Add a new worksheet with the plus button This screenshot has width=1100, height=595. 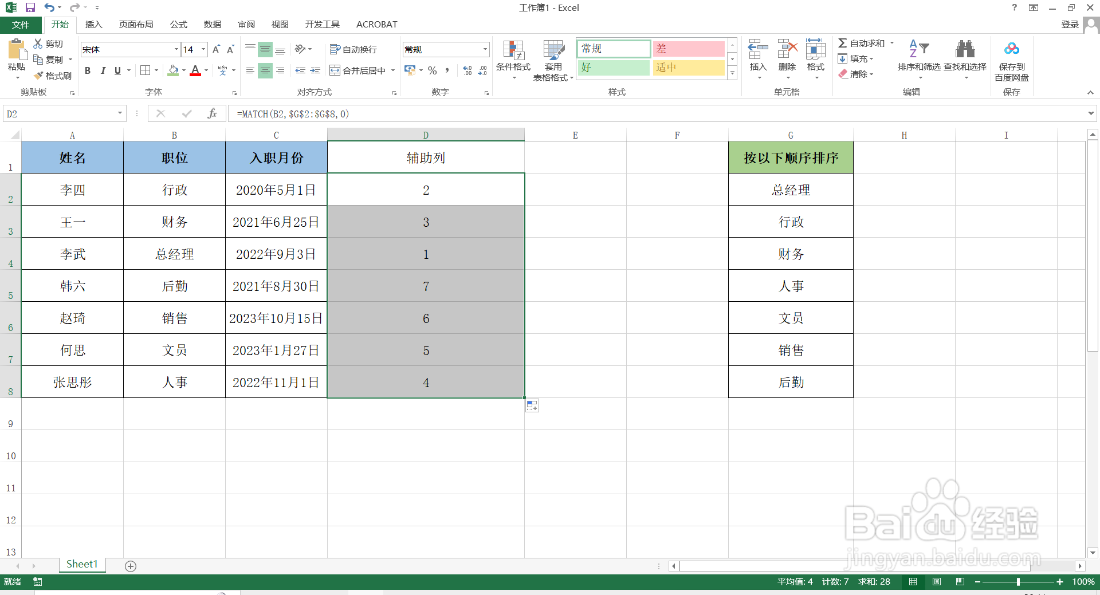[130, 566]
